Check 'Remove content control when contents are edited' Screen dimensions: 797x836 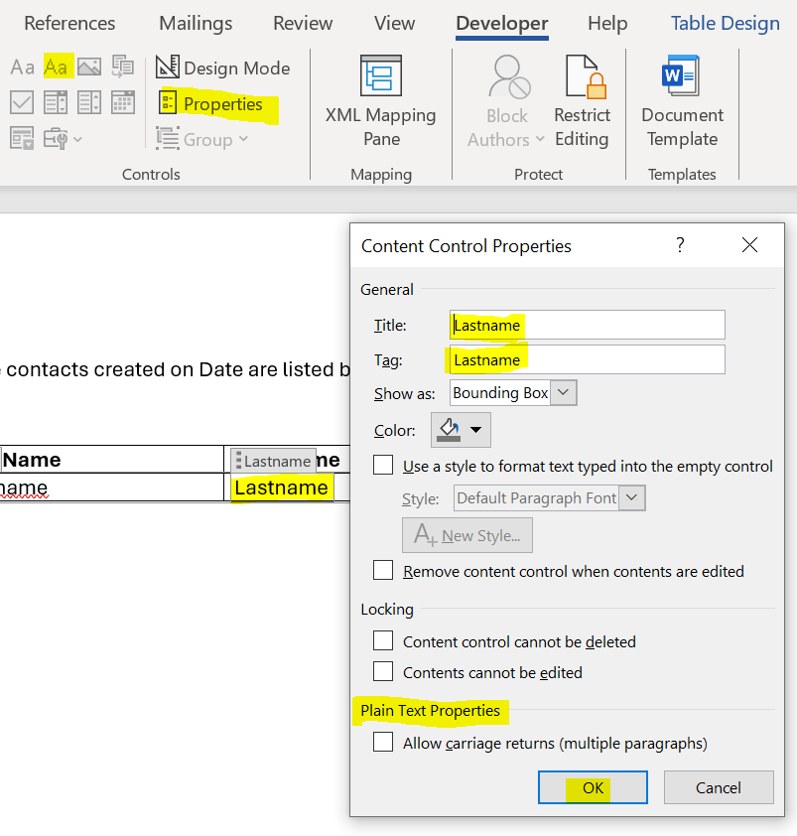pos(383,571)
